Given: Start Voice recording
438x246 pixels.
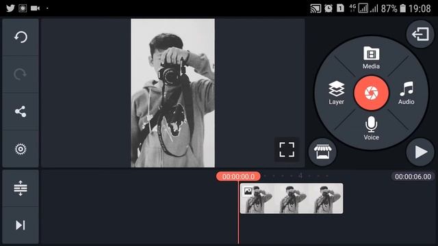Looking at the screenshot, I should point(371,128).
